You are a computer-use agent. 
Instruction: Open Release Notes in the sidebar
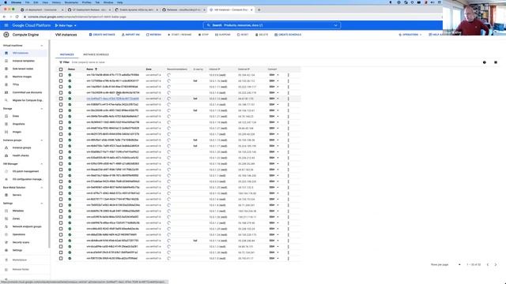21,269
